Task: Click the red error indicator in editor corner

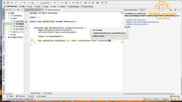Action: [122, 13]
